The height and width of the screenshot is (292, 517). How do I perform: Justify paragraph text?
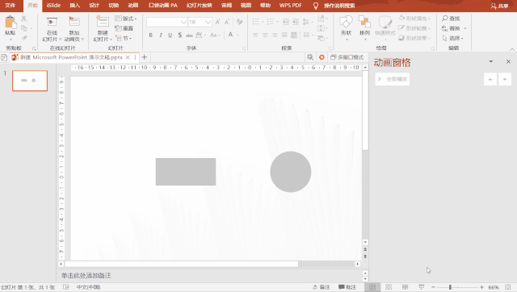coord(284,35)
